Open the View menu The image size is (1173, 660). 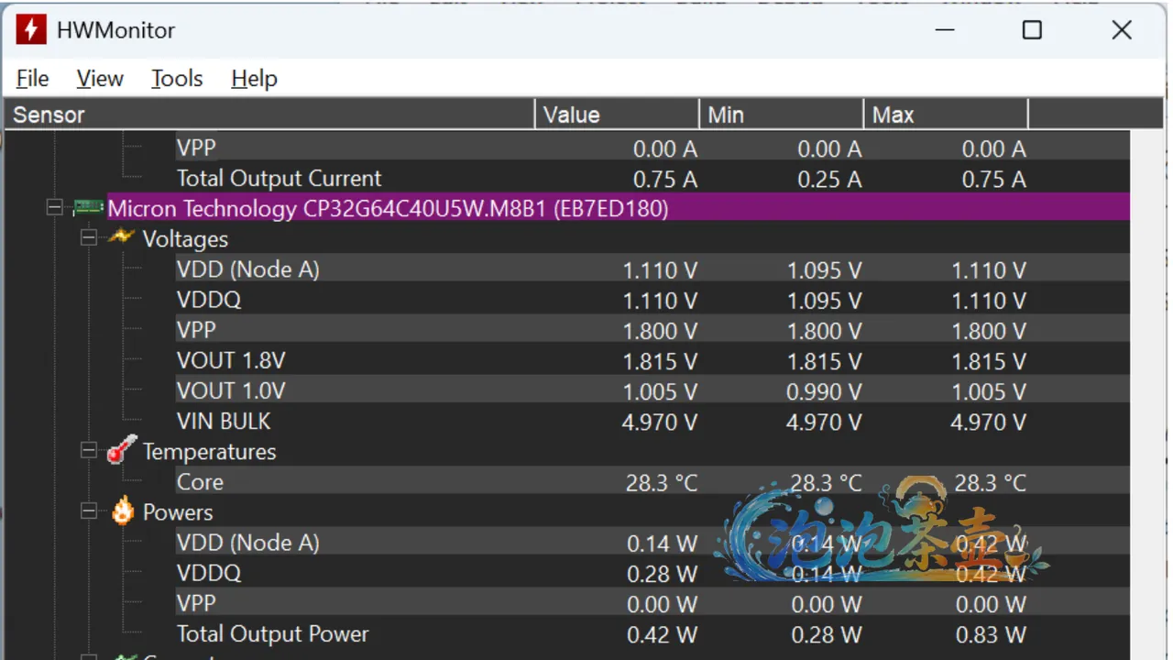[x=100, y=79]
